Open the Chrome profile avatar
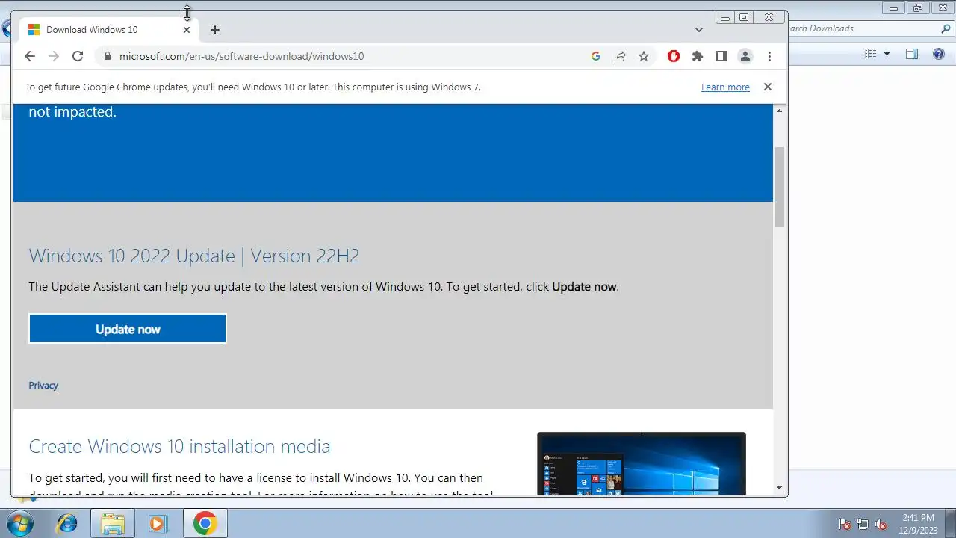 click(x=745, y=56)
